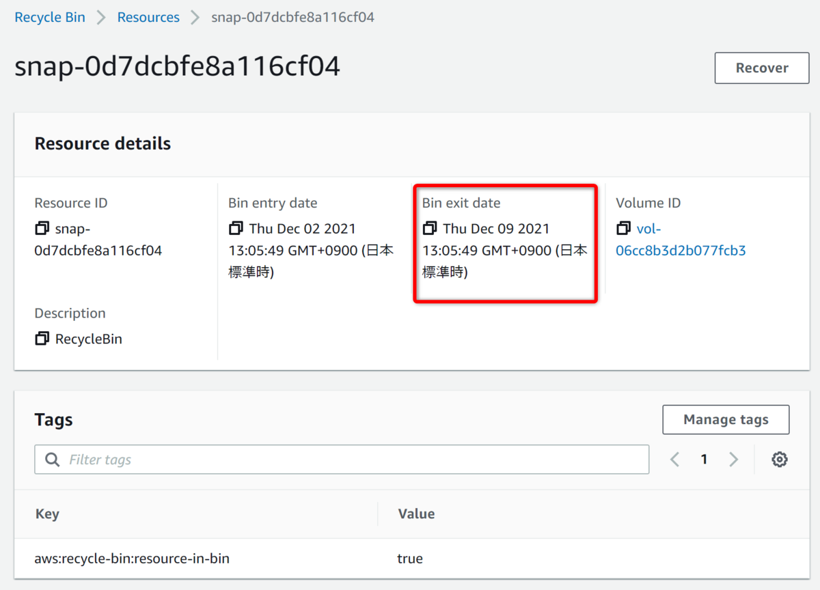Open volume vol-06cc8b3d2b077fcb3 link
The width and height of the screenshot is (820, 590).
click(681, 240)
